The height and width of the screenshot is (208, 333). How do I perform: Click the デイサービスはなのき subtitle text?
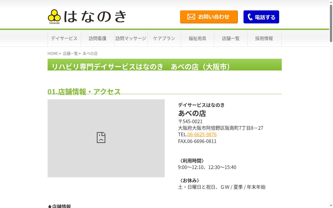coord(201,105)
